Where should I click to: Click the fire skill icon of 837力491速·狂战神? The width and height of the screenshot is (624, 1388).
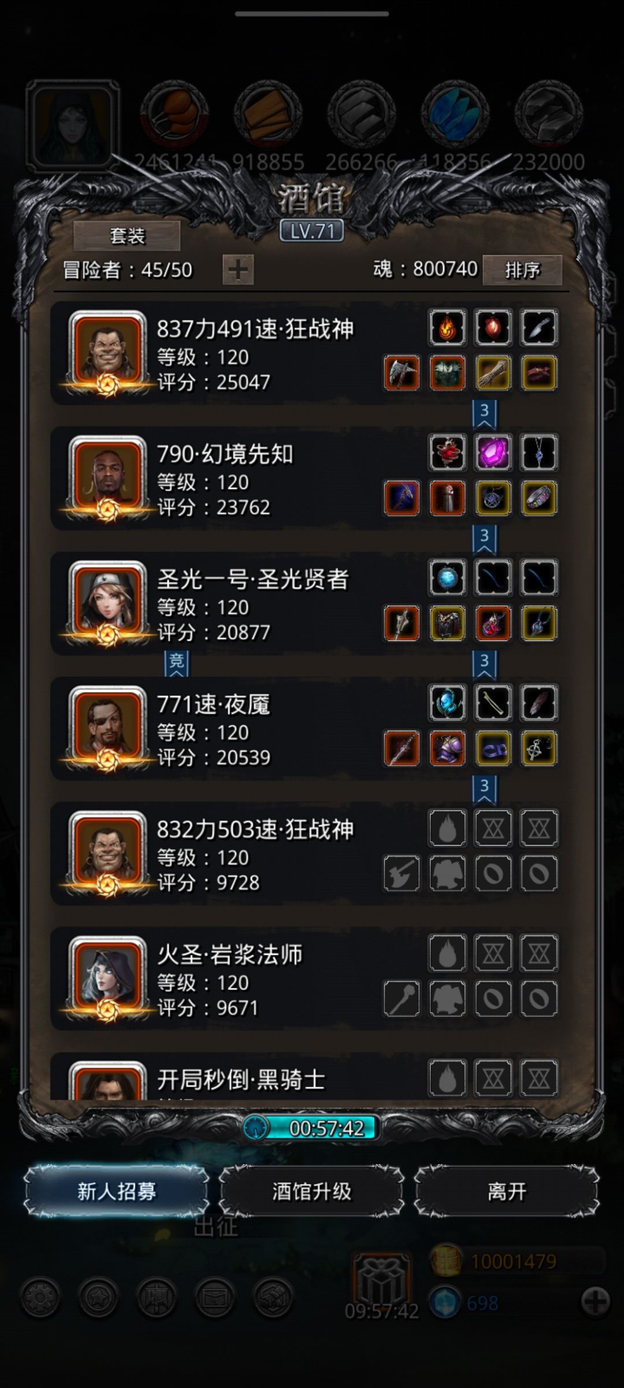[x=447, y=327]
